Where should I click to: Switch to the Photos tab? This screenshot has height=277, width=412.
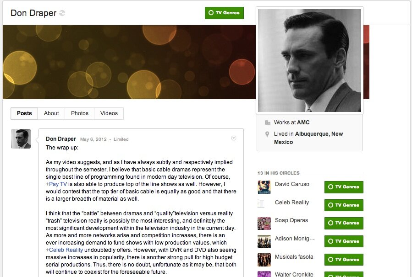click(80, 113)
